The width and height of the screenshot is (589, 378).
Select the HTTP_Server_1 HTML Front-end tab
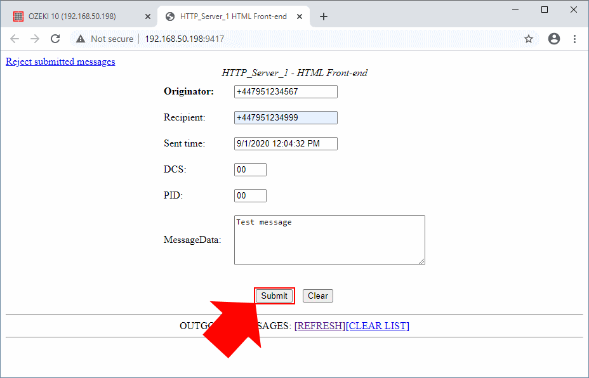233,16
